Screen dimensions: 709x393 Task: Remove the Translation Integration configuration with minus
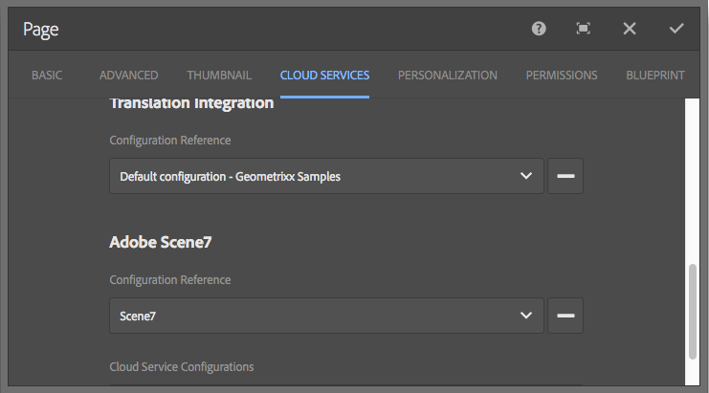(565, 176)
